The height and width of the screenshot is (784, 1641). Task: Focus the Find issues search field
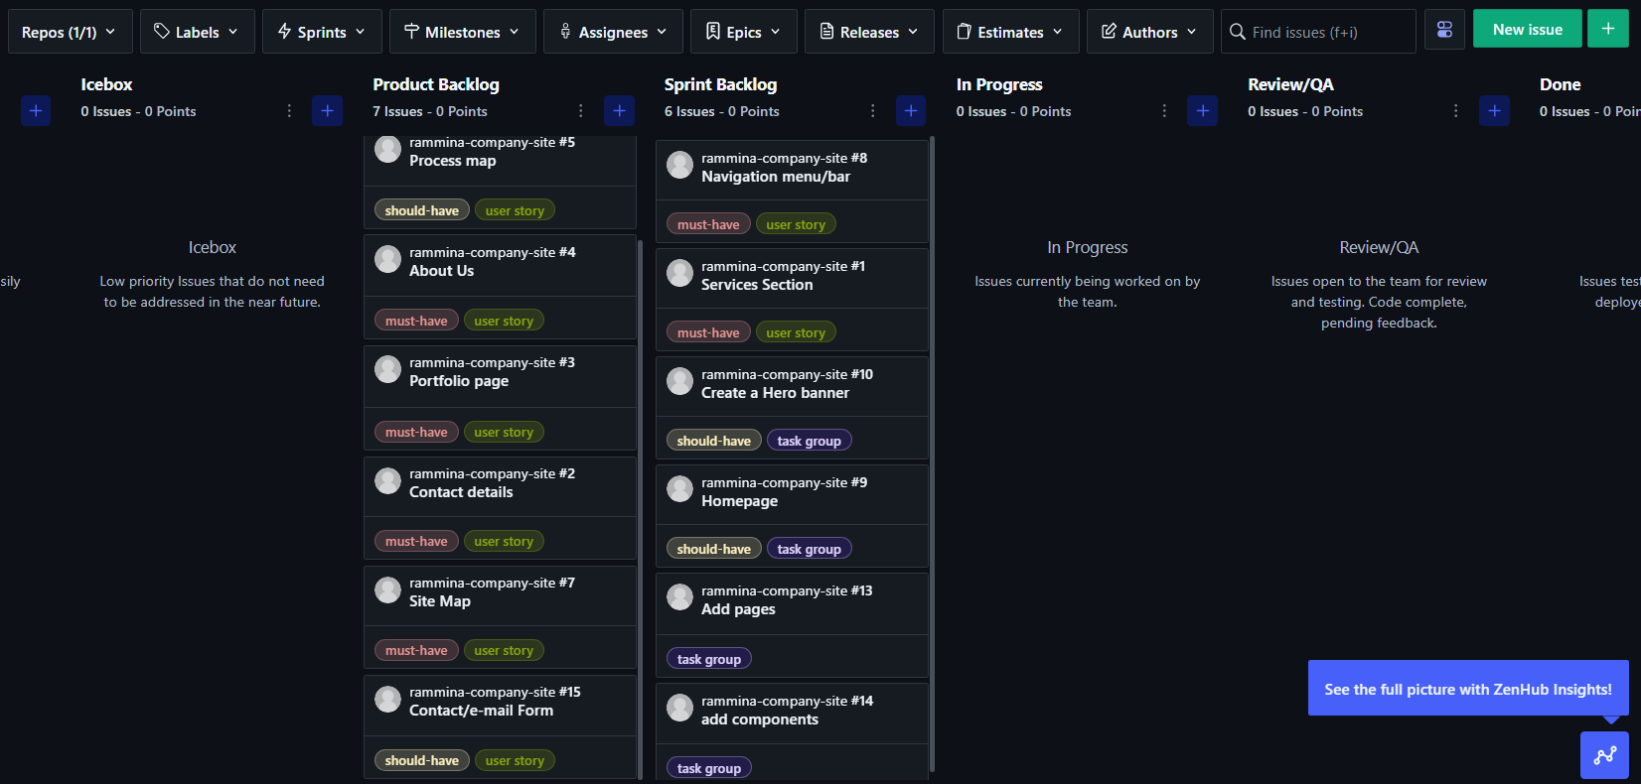(x=1318, y=32)
